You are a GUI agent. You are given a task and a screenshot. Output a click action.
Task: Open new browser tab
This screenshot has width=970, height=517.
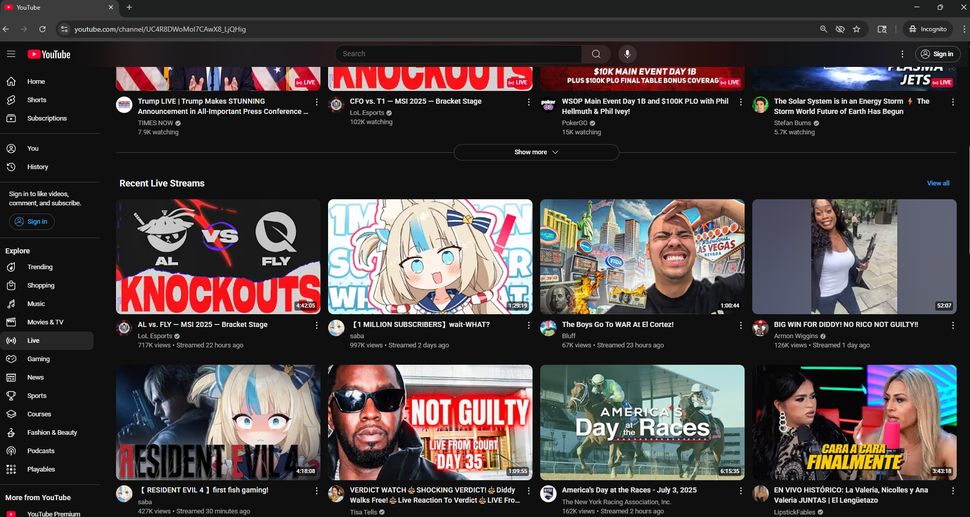coord(129,7)
